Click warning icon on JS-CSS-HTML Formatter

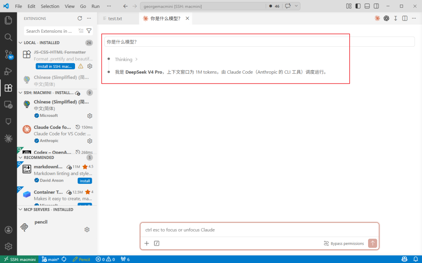point(81,66)
